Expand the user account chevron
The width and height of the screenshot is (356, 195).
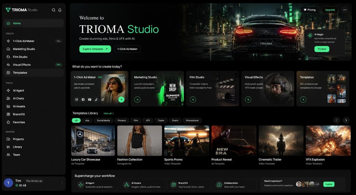(x=62, y=183)
